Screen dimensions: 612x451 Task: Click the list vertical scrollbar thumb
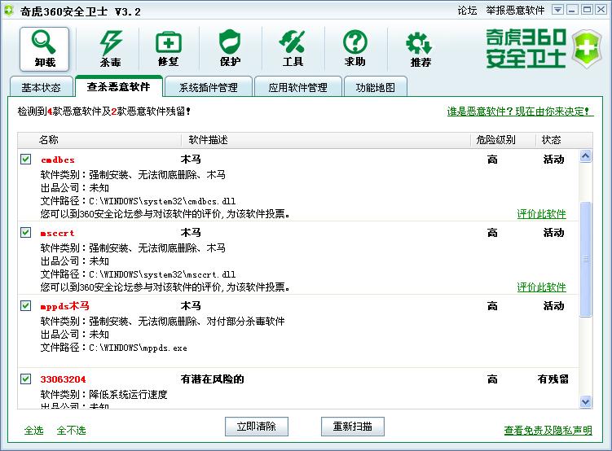click(585, 259)
